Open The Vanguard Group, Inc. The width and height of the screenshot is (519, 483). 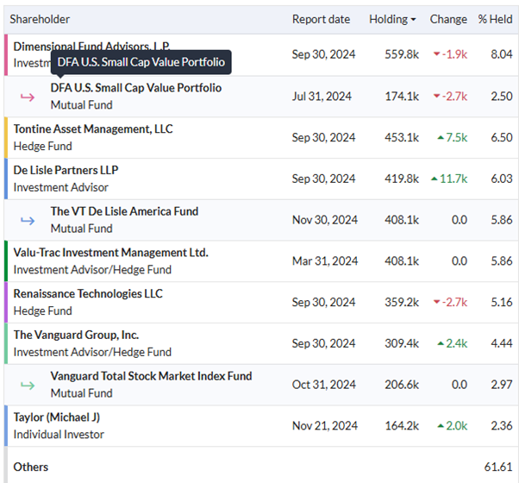click(76, 335)
